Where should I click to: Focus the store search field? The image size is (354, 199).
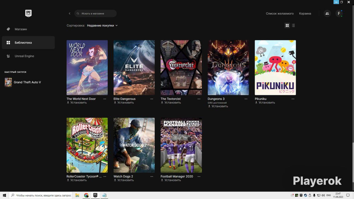click(95, 14)
